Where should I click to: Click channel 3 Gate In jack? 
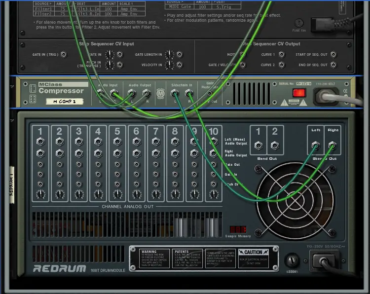[79, 174]
